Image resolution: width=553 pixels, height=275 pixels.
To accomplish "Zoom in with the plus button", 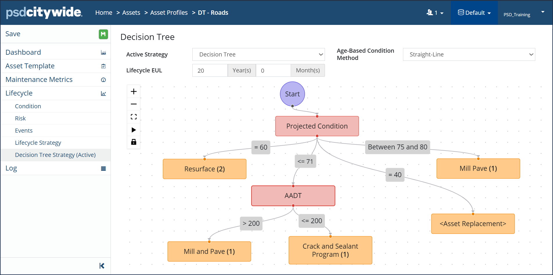I will 134,91.
